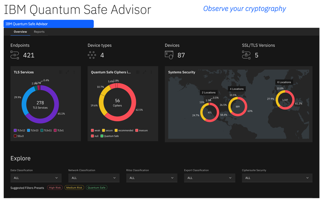Viewport: 320px width, 200px height.
Task: Maximize the TLS Services chart card
Action: (x=67, y=72)
